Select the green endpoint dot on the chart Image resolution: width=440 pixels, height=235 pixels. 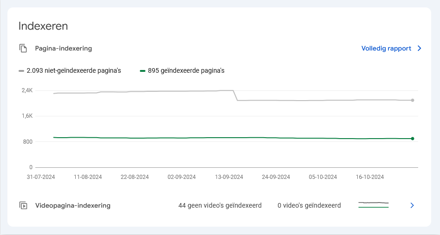413,139
